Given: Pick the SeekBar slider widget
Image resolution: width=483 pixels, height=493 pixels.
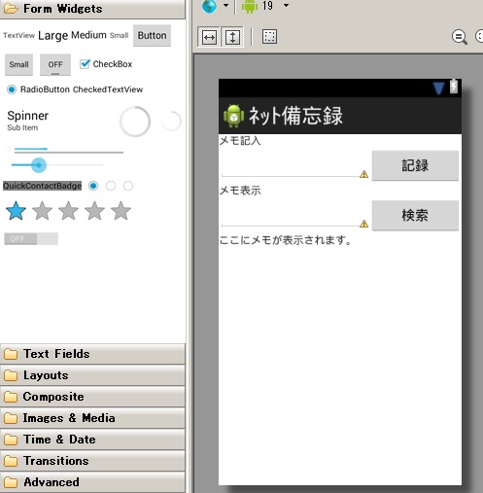Looking at the screenshot, I should 57,165.
